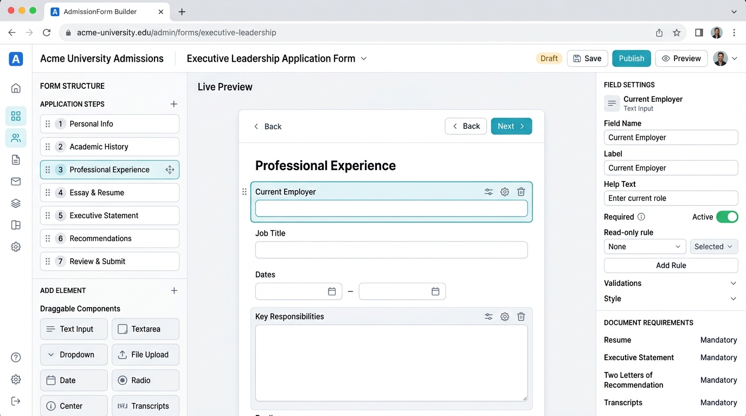This screenshot has width=746, height=416.
Task: Bookmark this page with the star icon
Action: (x=677, y=32)
